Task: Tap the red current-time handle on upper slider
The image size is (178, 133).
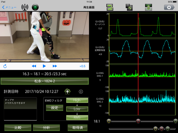Action: pyautogui.click(x=138, y=121)
